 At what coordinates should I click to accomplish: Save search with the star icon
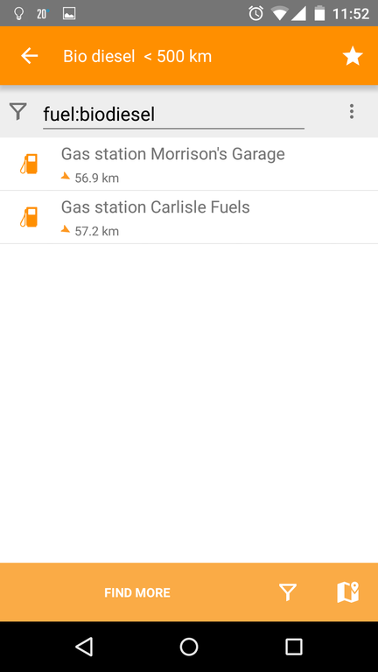point(353,56)
